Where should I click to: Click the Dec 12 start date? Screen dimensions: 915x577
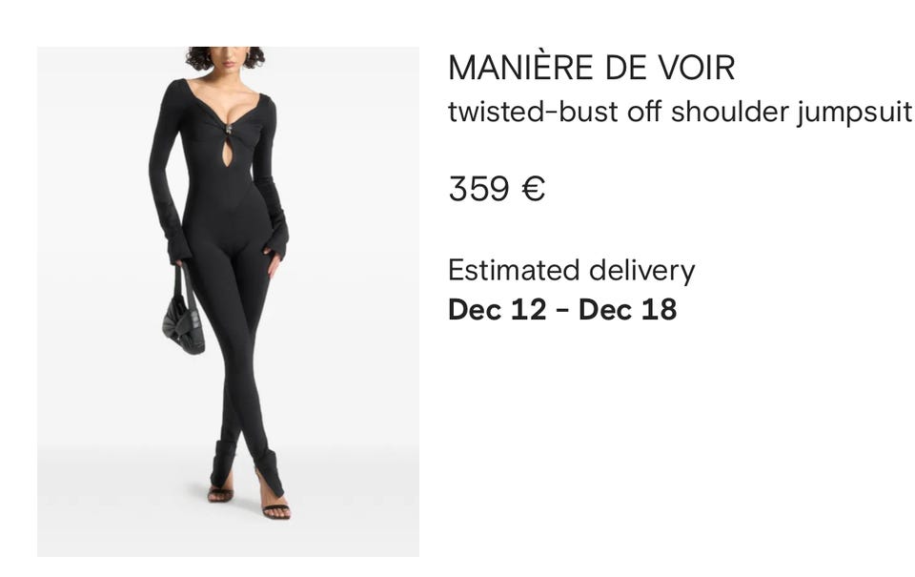tap(498, 309)
